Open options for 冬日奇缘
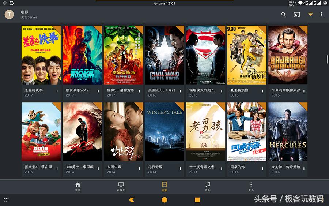 point(181,168)
